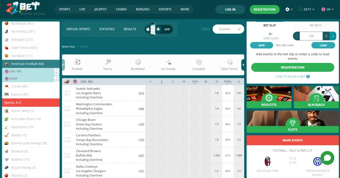Open the settings gear icon
Viewport: 340px width, 178px height.
point(287,9)
